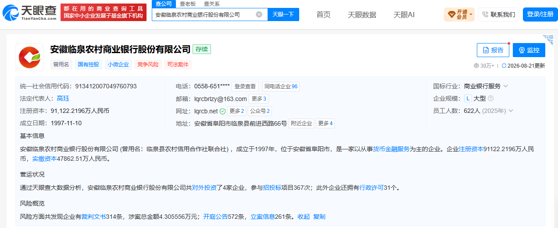558x228 pixels.
Task: Open the 开庭公告 link
Action: [x=215, y=217]
